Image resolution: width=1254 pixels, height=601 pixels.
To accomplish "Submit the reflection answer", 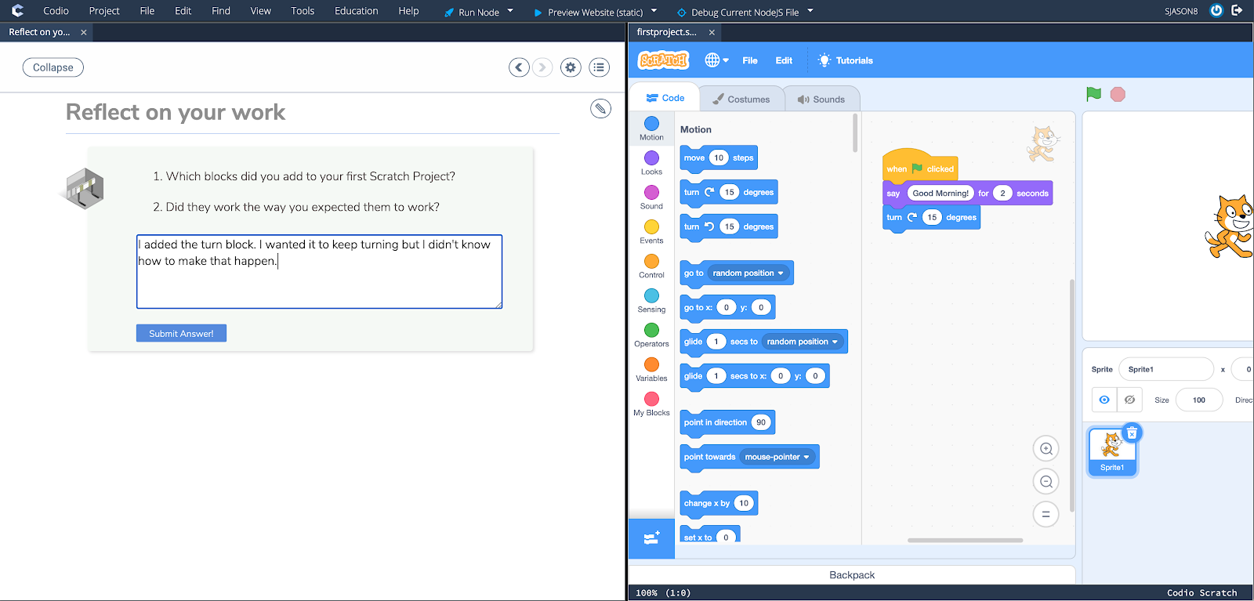I will pyautogui.click(x=181, y=334).
